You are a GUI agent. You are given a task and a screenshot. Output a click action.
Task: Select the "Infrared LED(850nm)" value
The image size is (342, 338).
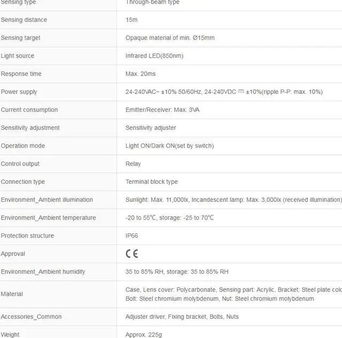[154, 56]
